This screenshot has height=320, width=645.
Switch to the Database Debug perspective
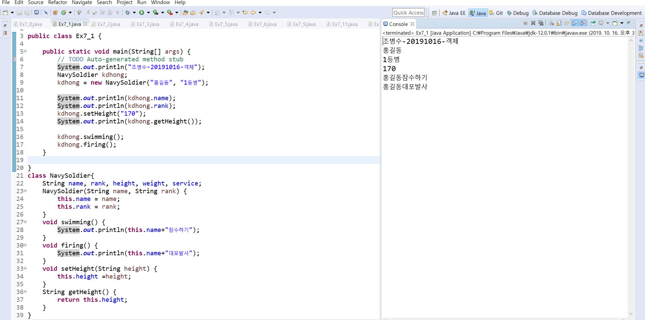coord(555,13)
